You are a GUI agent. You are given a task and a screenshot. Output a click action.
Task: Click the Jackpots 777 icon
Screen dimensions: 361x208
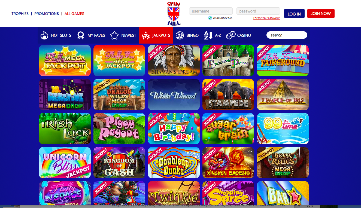click(146, 35)
